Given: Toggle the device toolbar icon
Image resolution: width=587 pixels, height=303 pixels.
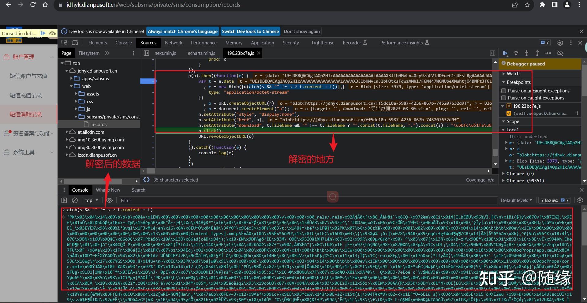Looking at the screenshot, I should click(75, 43).
